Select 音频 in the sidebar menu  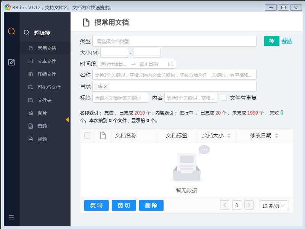pyautogui.click(x=45, y=126)
